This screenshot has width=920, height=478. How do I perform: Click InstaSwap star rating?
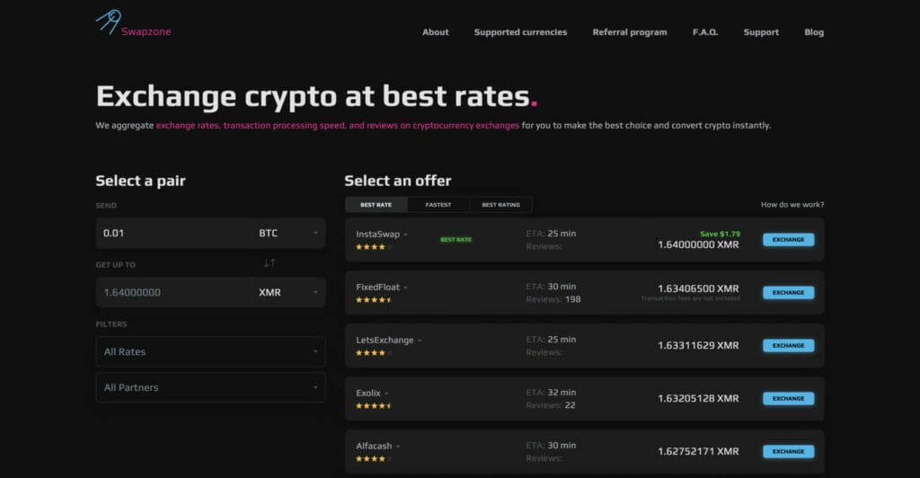[374, 247]
